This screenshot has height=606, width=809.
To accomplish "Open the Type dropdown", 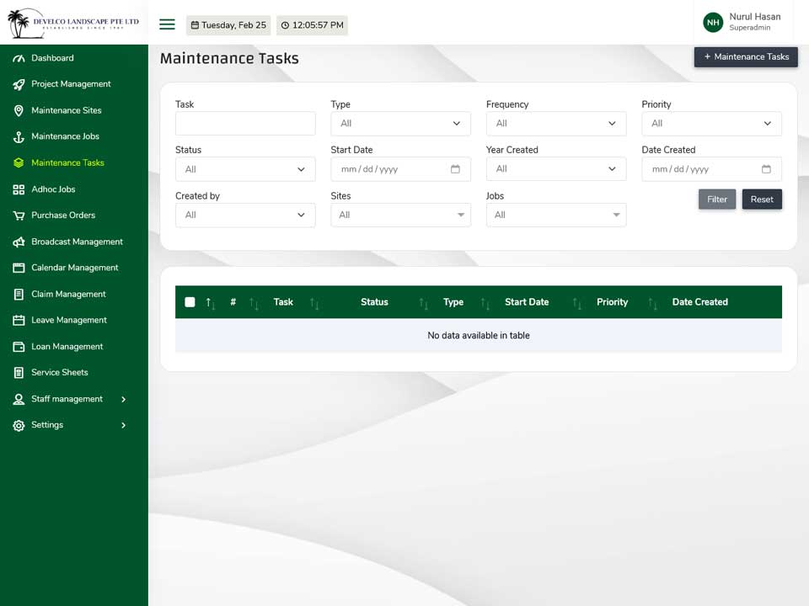I will (400, 124).
